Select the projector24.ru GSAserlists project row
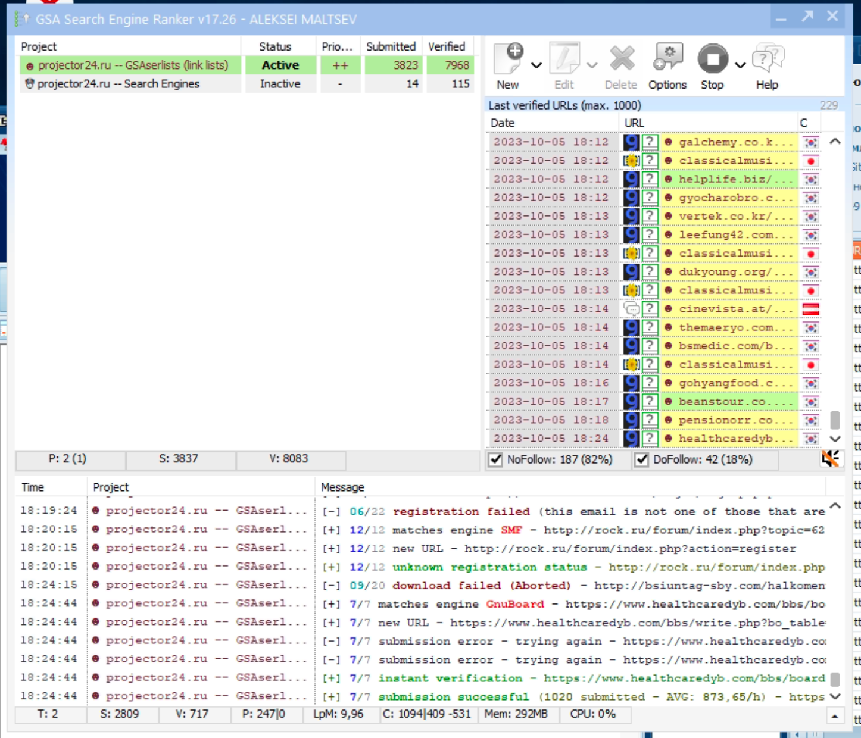 [247, 65]
